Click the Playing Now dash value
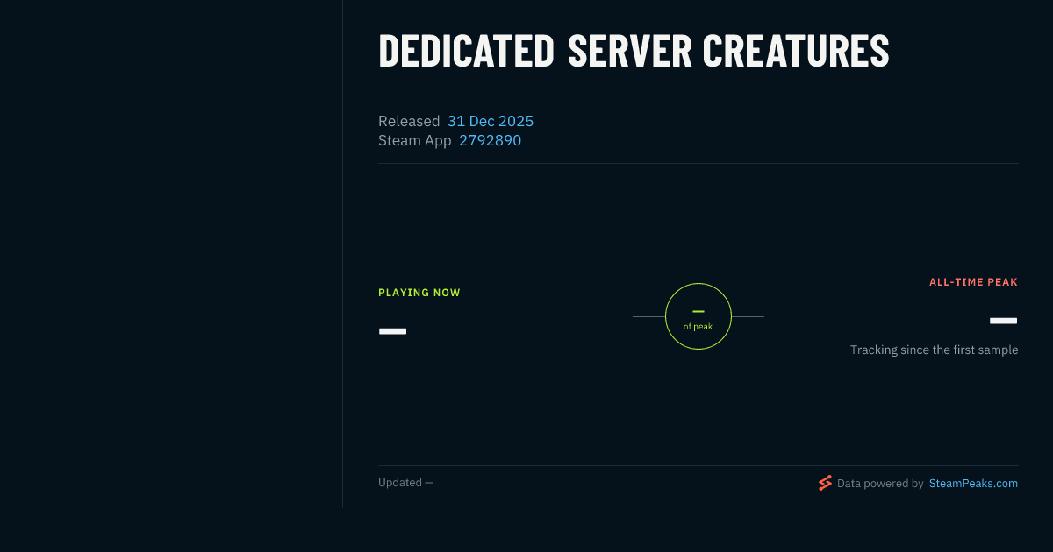 pos(392,331)
